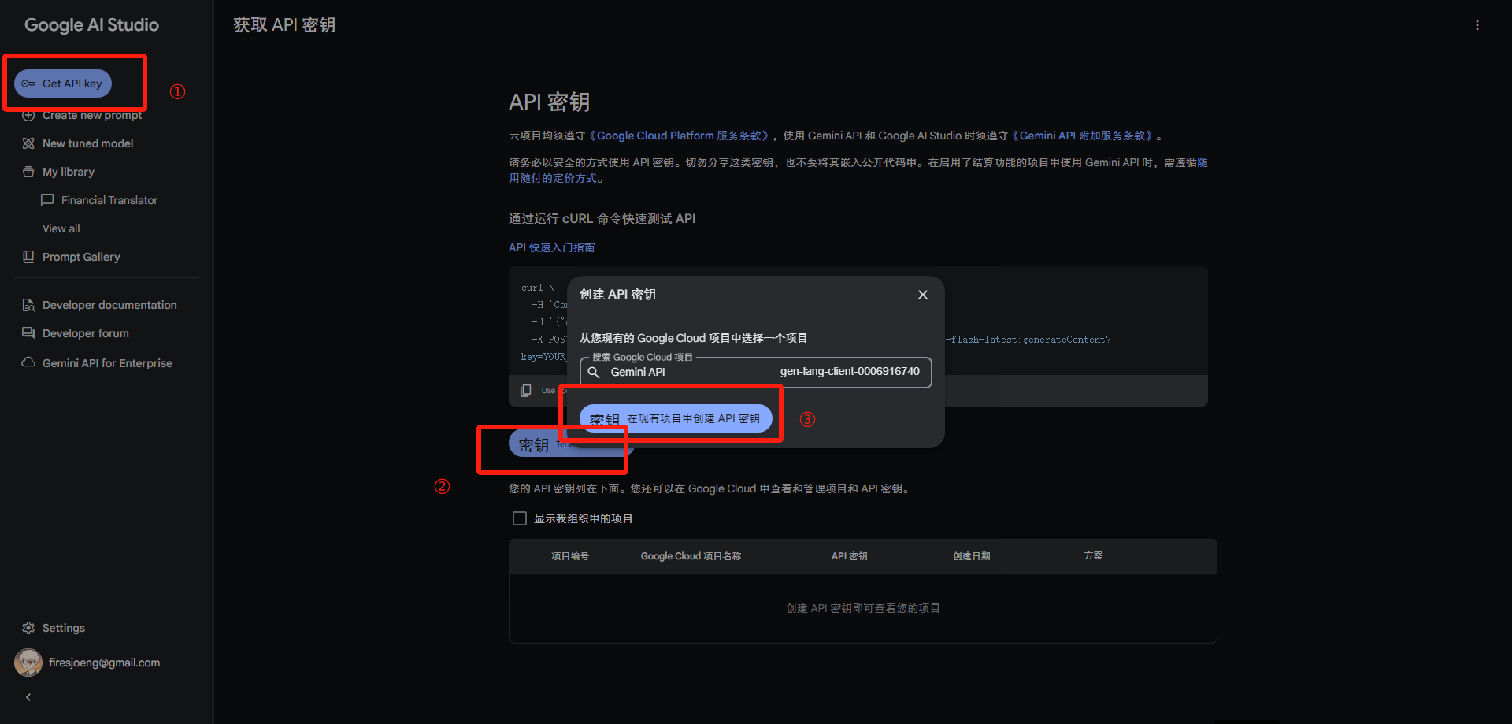This screenshot has width=1512, height=724.
Task: Toggle 显示我组织中的项目 checkbox
Action: click(x=520, y=518)
